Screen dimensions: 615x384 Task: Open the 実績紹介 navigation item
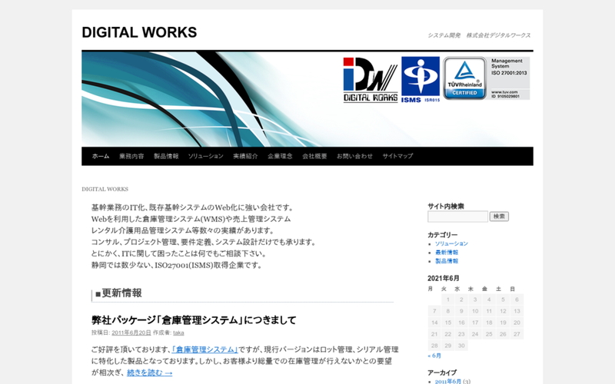click(245, 156)
